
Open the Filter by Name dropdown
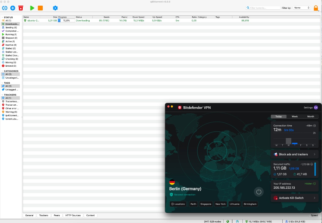(x=301, y=8)
